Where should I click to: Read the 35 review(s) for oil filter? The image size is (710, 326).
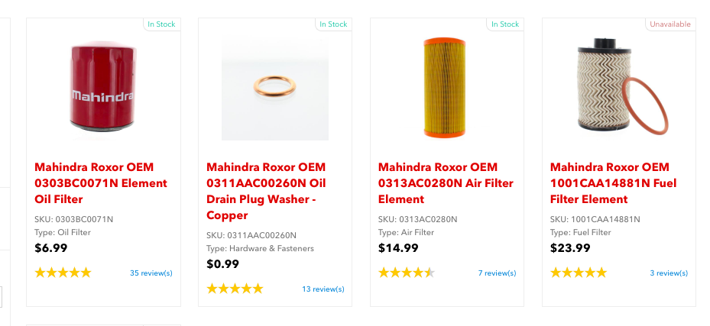pos(151,273)
